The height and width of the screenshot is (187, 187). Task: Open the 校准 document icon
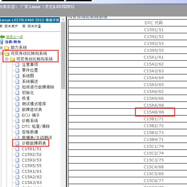(17, 98)
